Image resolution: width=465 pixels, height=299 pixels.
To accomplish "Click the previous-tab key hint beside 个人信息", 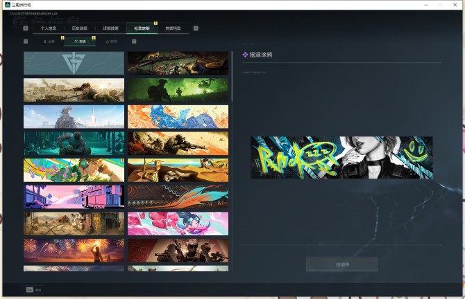I will (x=26, y=28).
